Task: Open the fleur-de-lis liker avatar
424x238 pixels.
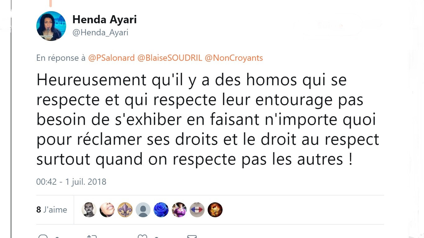Action: point(125,210)
